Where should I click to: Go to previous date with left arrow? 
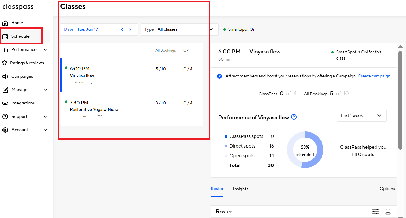[123, 29]
